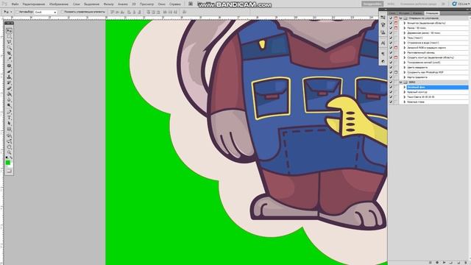Select the Move tool
The width and height of the screenshot is (471, 265).
tap(9, 31)
